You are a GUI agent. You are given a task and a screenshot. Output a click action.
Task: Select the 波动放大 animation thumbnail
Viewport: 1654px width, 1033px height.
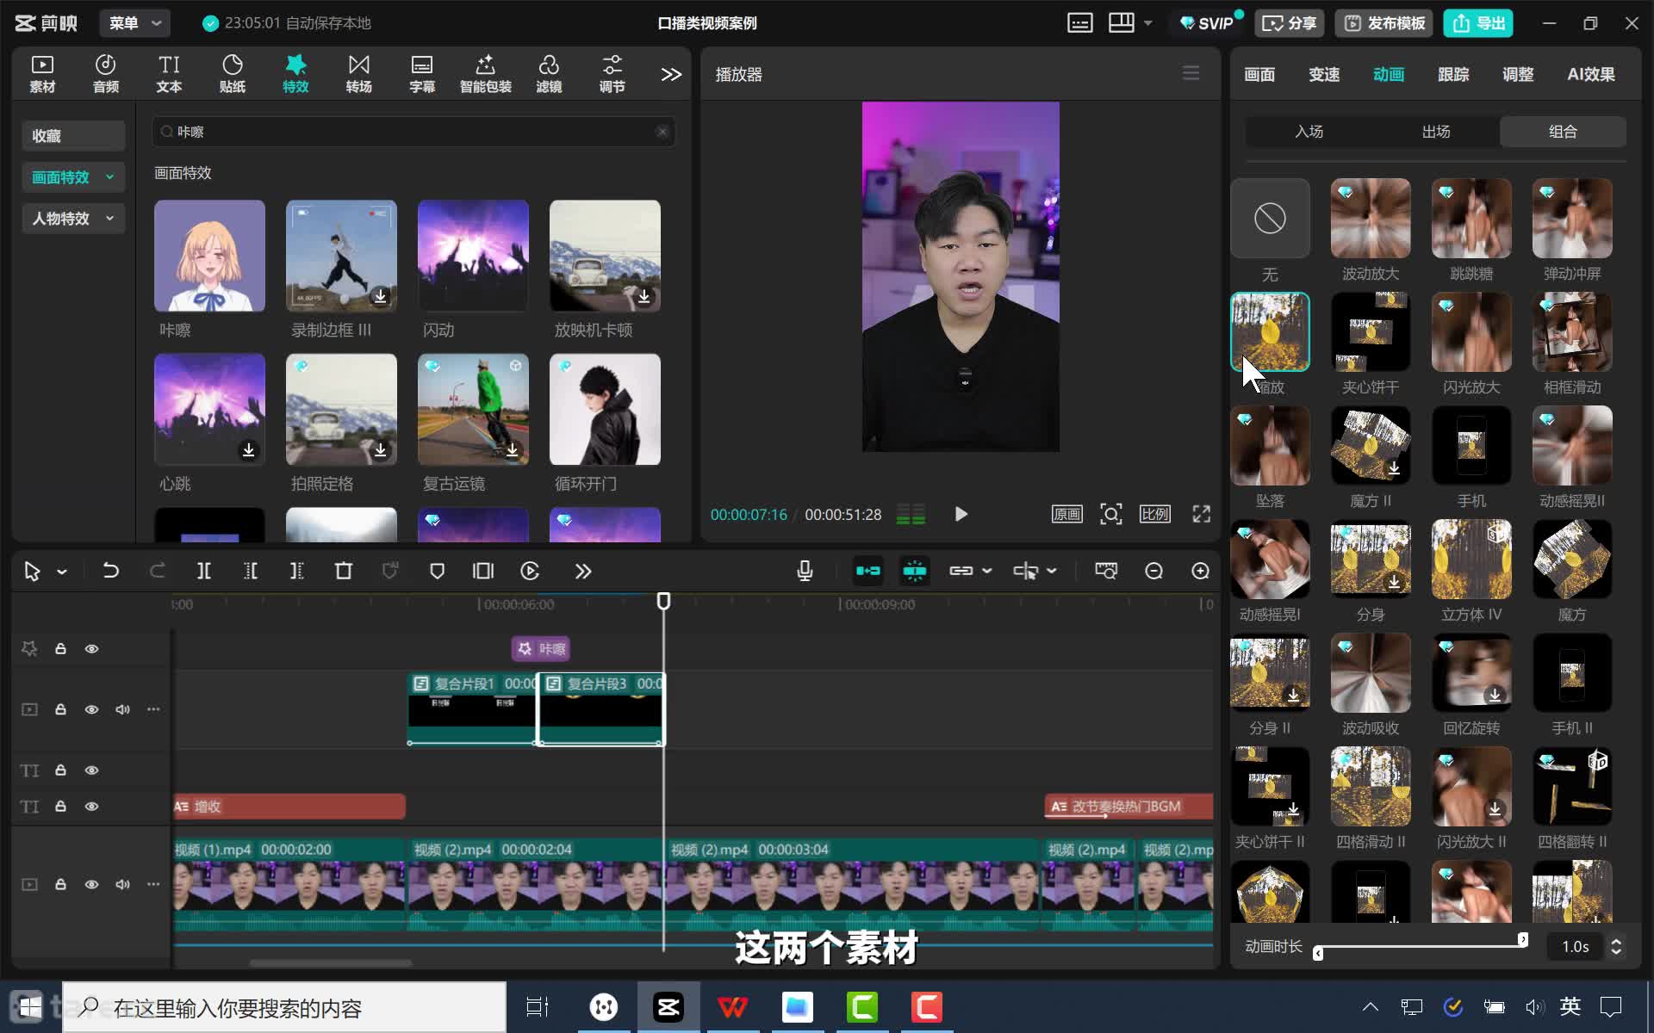1370,218
